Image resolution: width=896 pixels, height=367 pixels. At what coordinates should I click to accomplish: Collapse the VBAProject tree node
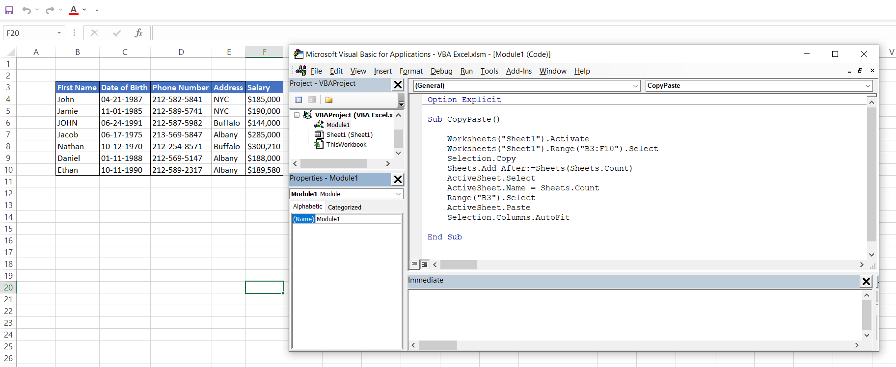pyautogui.click(x=297, y=115)
